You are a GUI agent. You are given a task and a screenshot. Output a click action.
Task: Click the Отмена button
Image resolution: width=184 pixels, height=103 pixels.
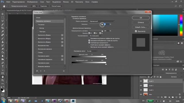coord(141,22)
